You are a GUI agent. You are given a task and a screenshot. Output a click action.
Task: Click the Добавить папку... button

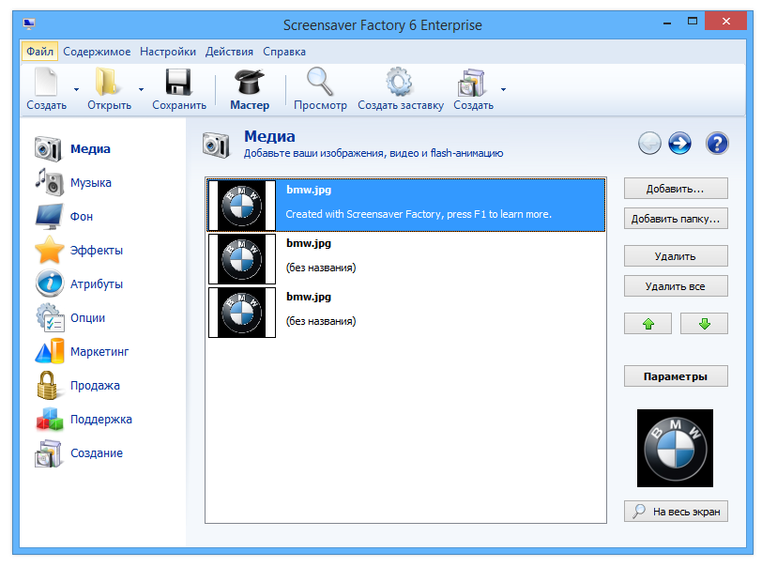[x=676, y=219]
